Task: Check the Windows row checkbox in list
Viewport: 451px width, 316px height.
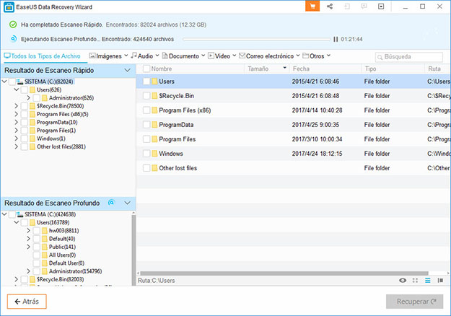Action: click(146, 154)
